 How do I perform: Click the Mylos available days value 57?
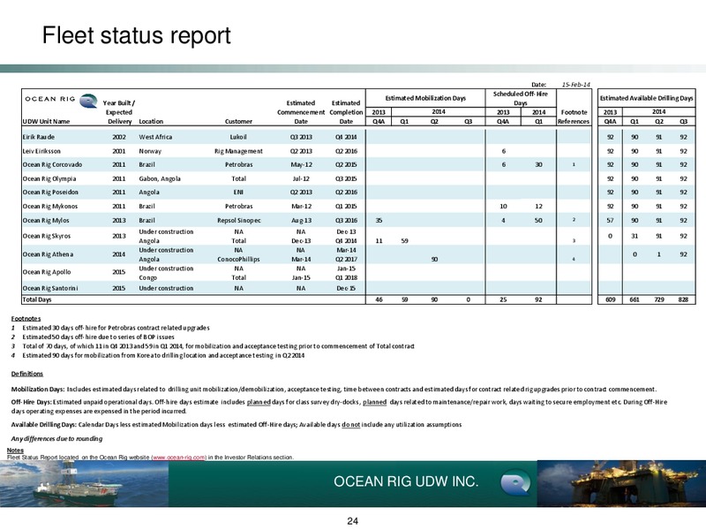tap(610, 220)
